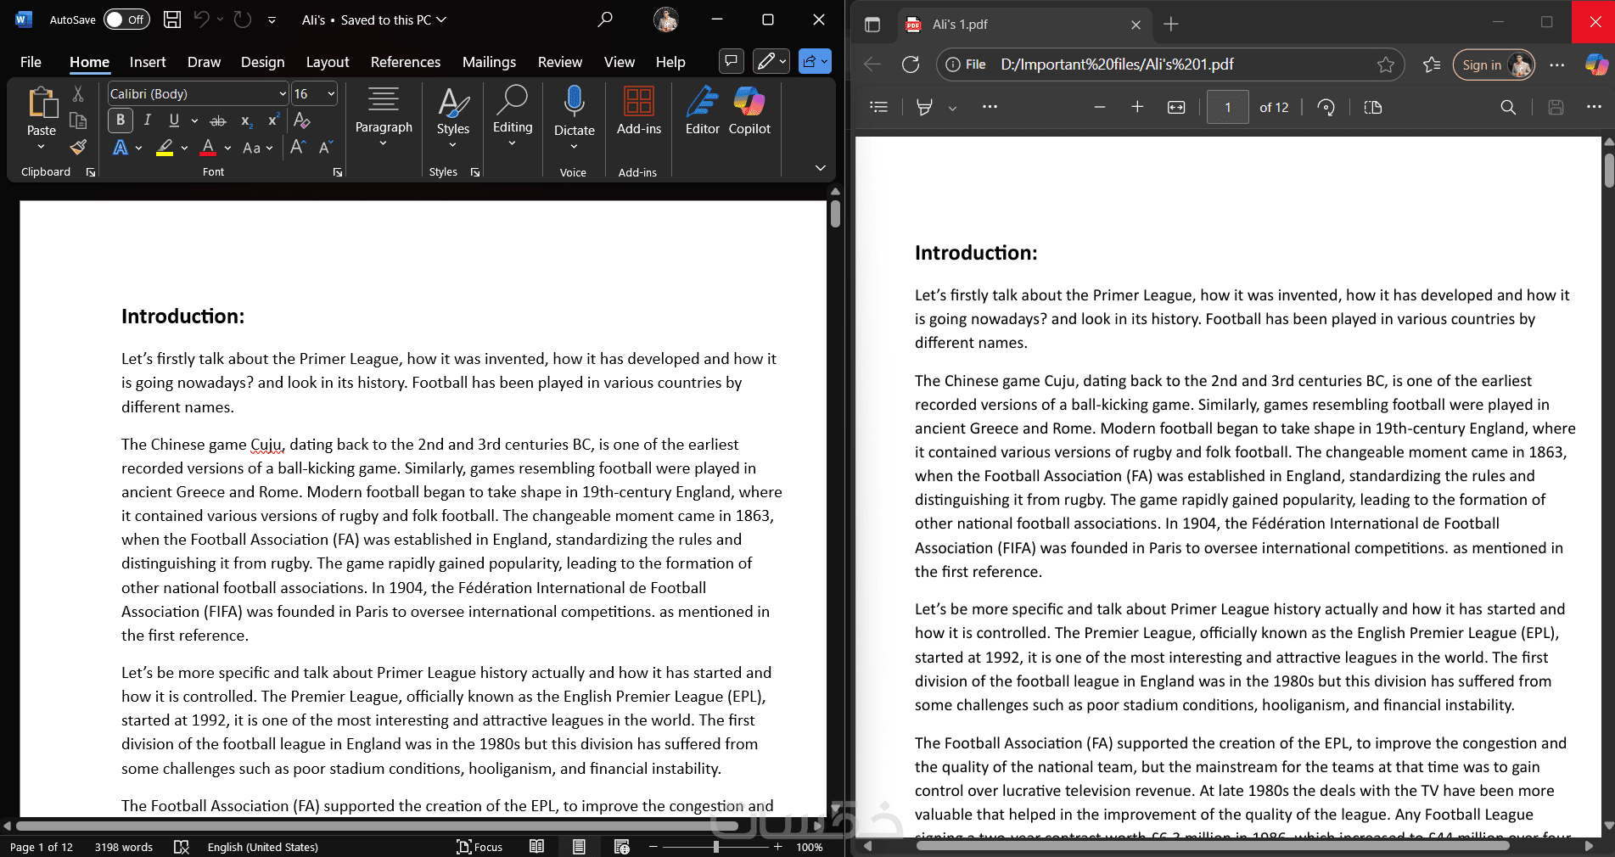This screenshot has width=1615, height=857.
Task: Open the Customize Quick Access Toolbar dropdown
Action: coord(272,20)
